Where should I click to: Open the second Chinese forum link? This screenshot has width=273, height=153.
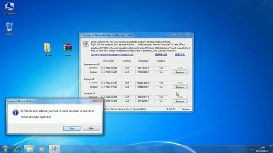[x=180, y=55]
